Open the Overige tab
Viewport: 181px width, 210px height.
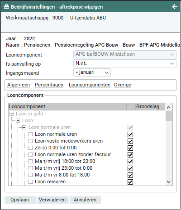(x=123, y=85)
